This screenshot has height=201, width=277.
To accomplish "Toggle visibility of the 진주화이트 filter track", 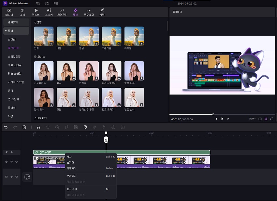I will click(x=11, y=152).
